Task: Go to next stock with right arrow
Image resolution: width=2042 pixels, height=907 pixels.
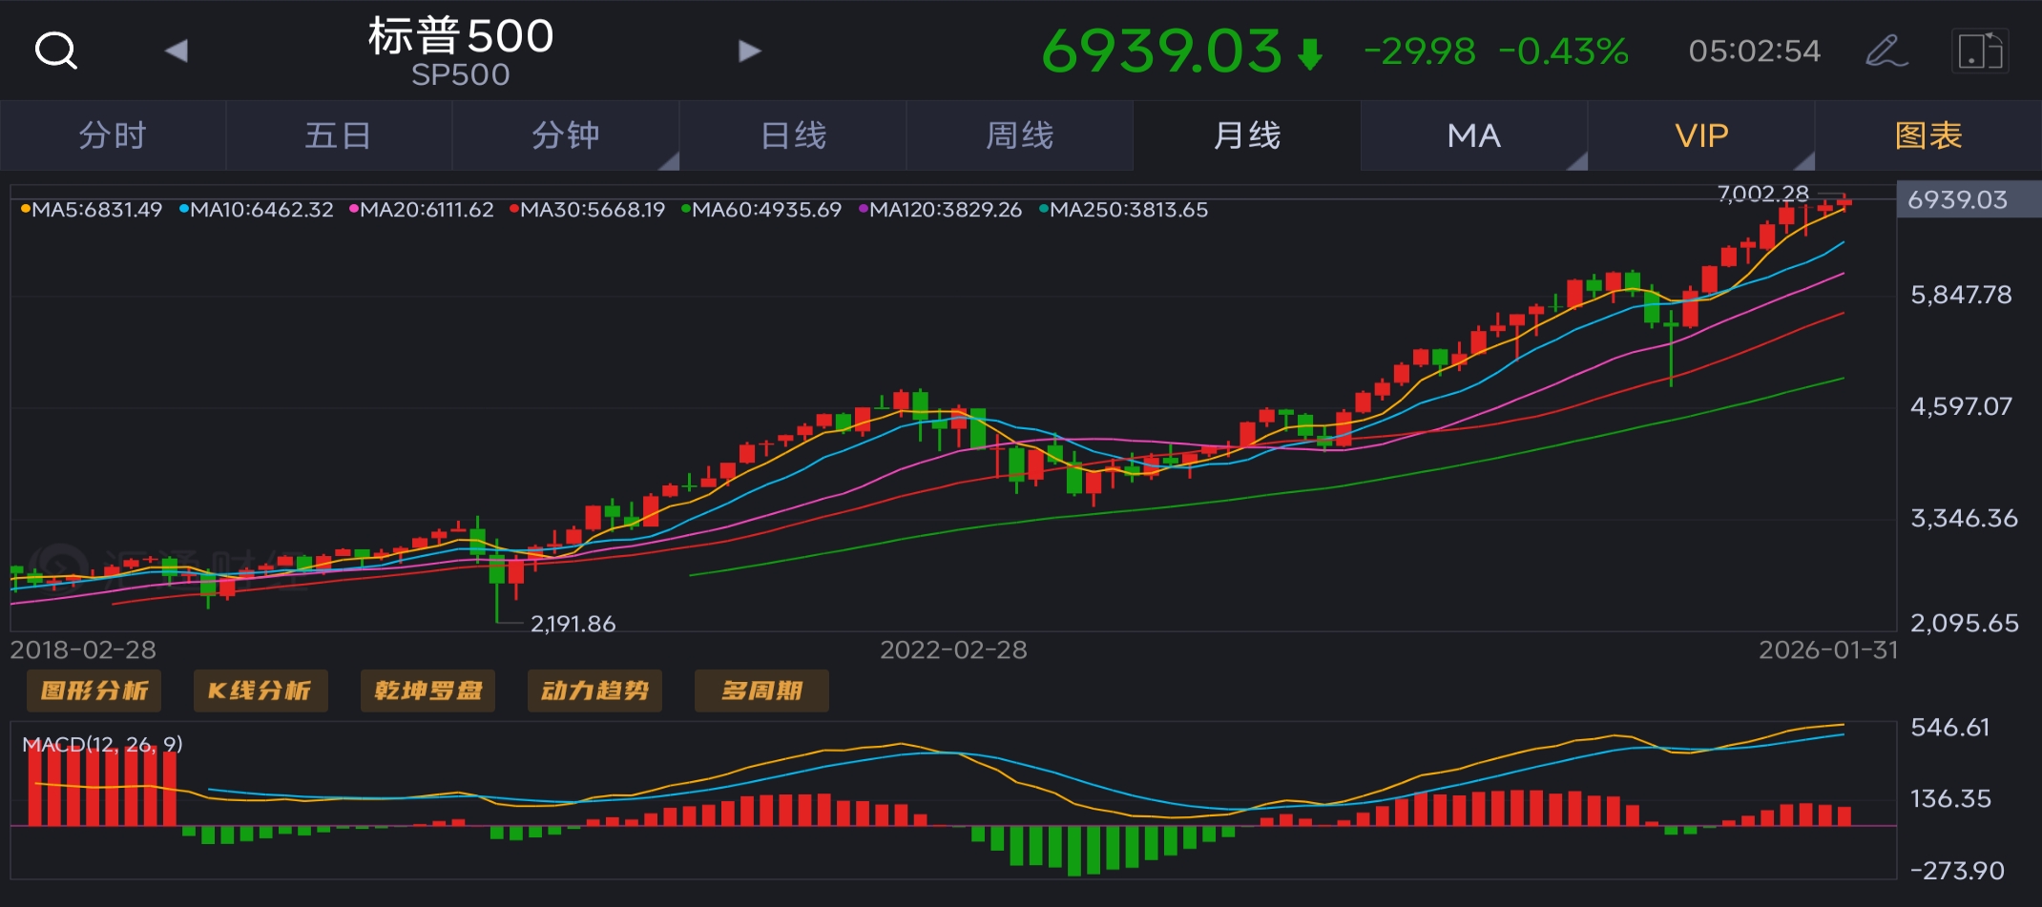Action: [750, 51]
